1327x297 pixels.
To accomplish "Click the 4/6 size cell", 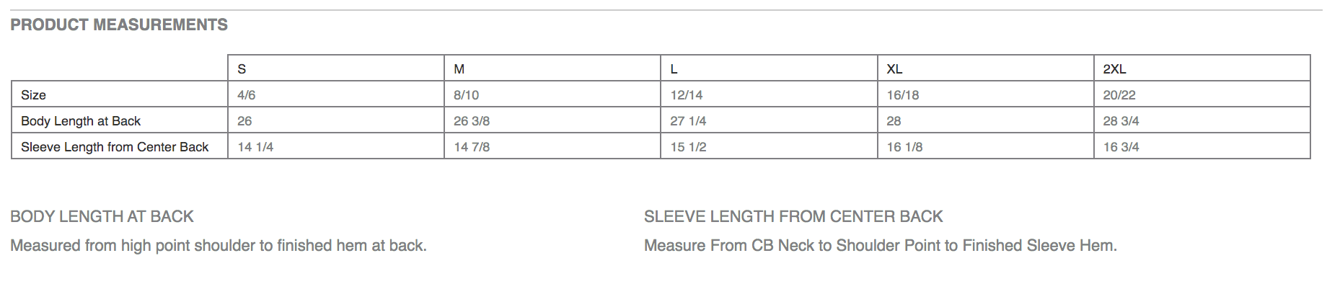I will pos(247,95).
